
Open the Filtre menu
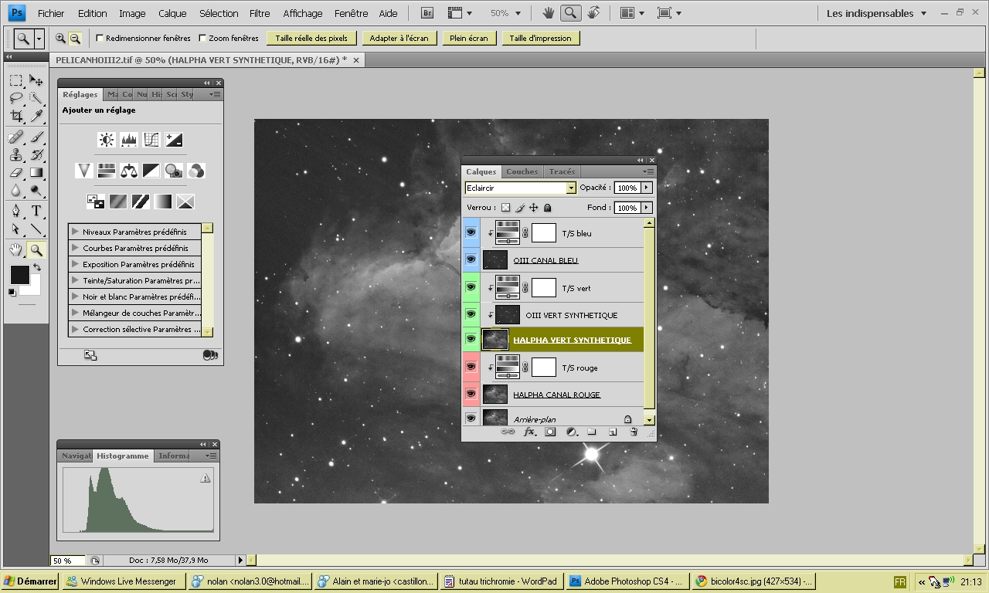pyautogui.click(x=260, y=13)
